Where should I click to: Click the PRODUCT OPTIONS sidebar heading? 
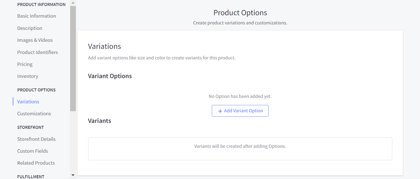tap(36, 90)
